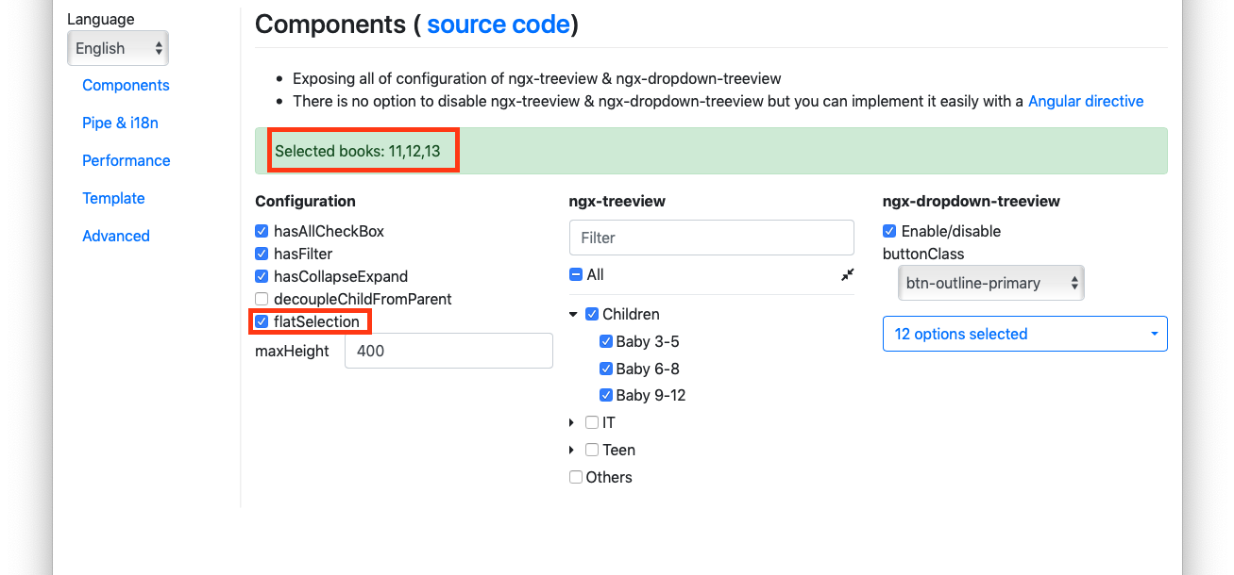Open the Performance sidebar link
Image resolution: width=1234 pixels, height=575 pixels.
127,160
